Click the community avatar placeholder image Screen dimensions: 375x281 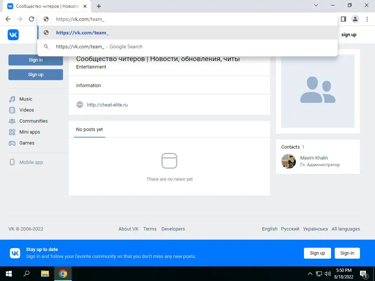[318, 91]
